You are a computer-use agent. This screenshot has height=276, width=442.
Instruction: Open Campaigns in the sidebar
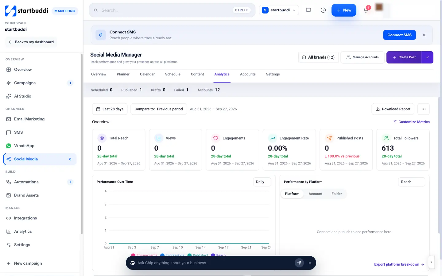[40, 83]
